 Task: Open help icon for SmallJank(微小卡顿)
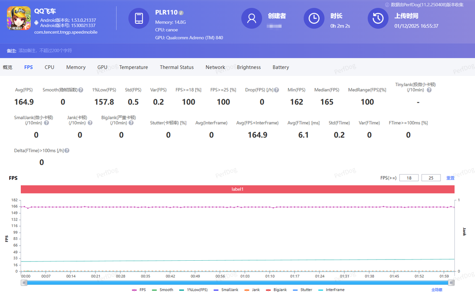click(46, 123)
